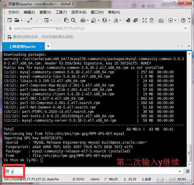Open the 文件(F) menu

(x=14, y=12)
